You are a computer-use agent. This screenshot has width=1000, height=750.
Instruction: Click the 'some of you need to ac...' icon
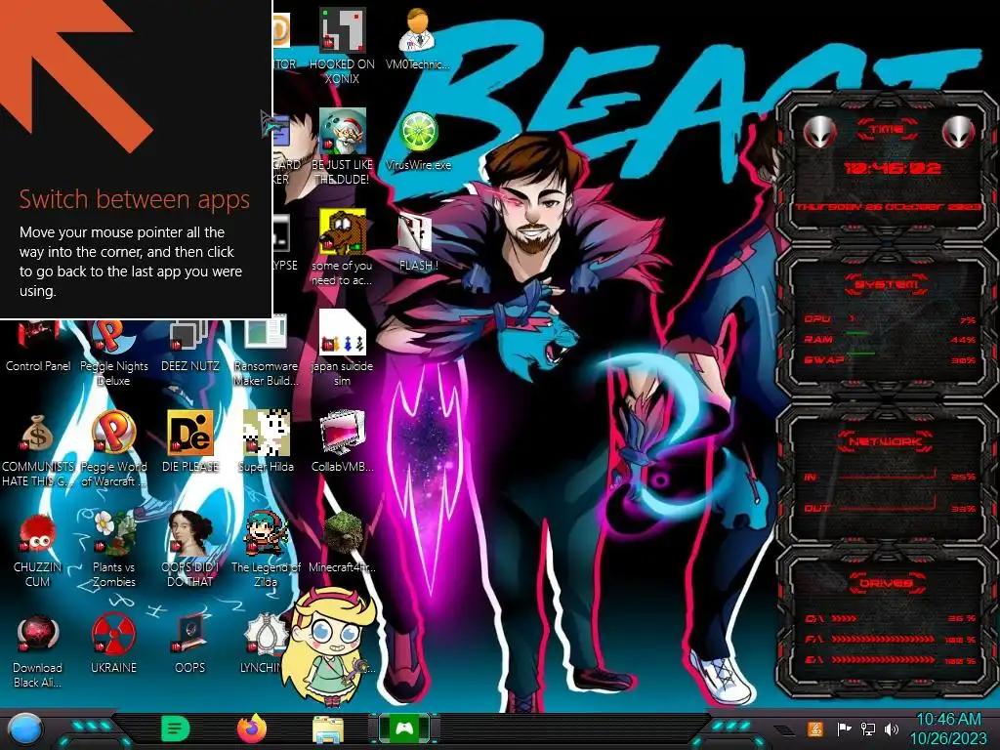(343, 231)
